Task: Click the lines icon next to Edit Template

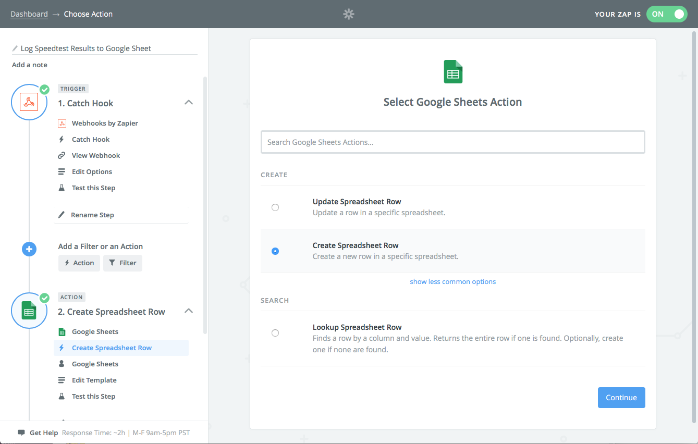Action: [x=62, y=380]
